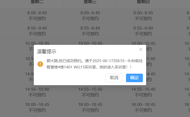Select the 星期三 column header
The image size is (190, 117).
point(90,2)
